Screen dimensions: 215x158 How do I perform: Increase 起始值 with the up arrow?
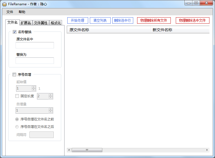pos(34,87)
